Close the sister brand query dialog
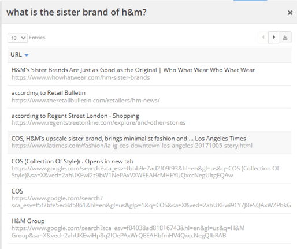Screen dimensions: 297x249 [x=290, y=13]
